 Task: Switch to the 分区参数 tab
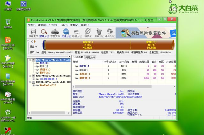click(x=78, y=57)
